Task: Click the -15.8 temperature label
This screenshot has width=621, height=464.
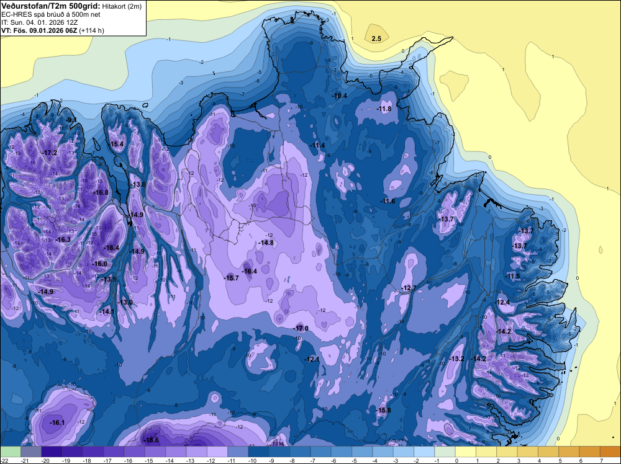Action: pos(383,410)
